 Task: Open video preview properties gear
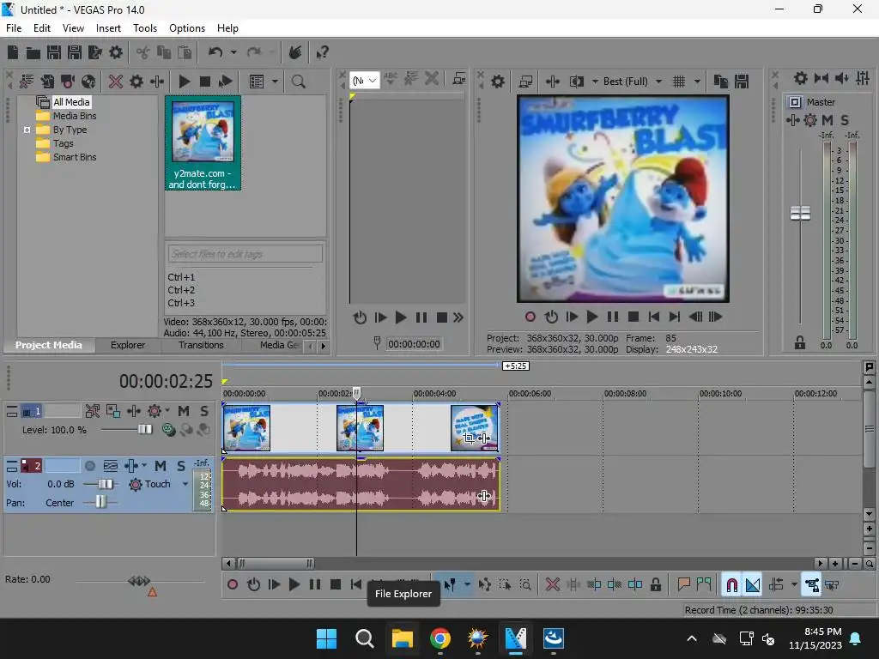[498, 82]
